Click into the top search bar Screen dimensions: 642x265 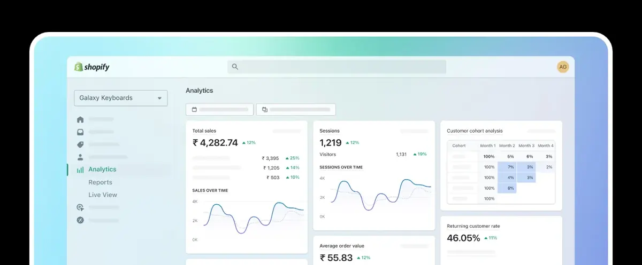337,67
